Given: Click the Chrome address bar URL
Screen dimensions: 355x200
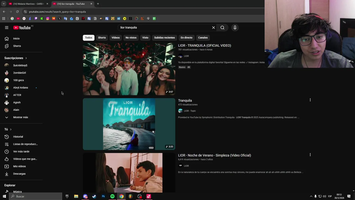Looking at the screenshot, I should pos(57,12).
